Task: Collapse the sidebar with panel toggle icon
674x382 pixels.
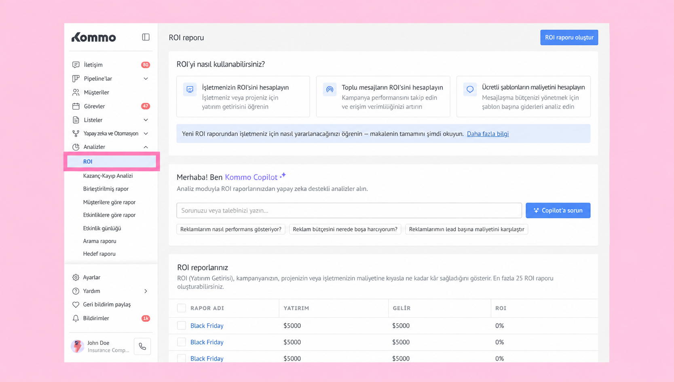Action: click(x=146, y=37)
